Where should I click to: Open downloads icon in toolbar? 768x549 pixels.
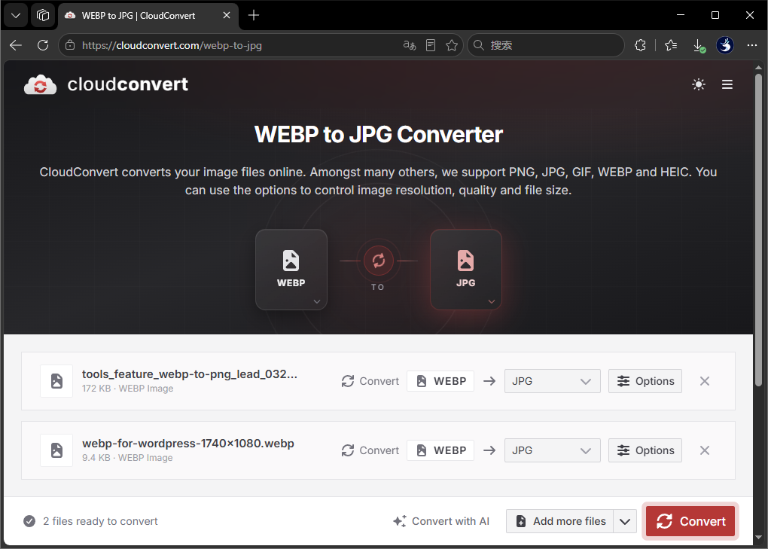pyautogui.click(x=699, y=45)
